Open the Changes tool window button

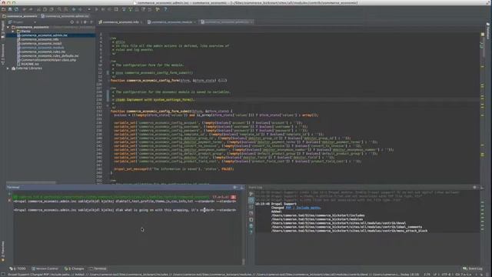[x=74, y=269]
